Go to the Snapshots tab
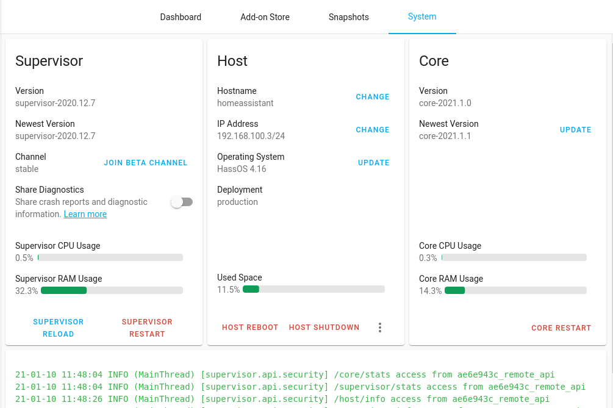Image resolution: width=613 pixels, height=408 pixels. (349, 17)
